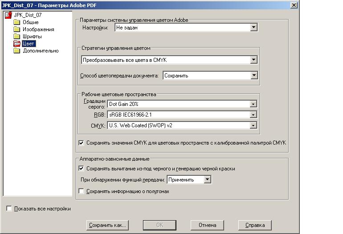Click the Сохранить rendering intent field
343x234 pixels.
(x=210, y=75)
